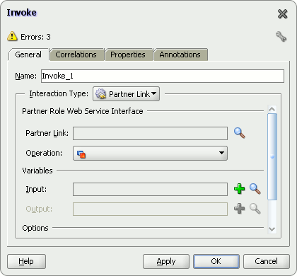Browse input variables with magnifier icon
The height and width of the screenshot is (276, 297).
[x=255, y=189]
